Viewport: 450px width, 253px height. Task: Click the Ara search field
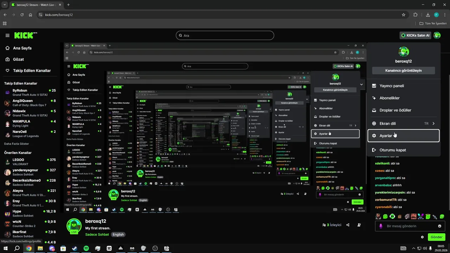tap(225, 35)
